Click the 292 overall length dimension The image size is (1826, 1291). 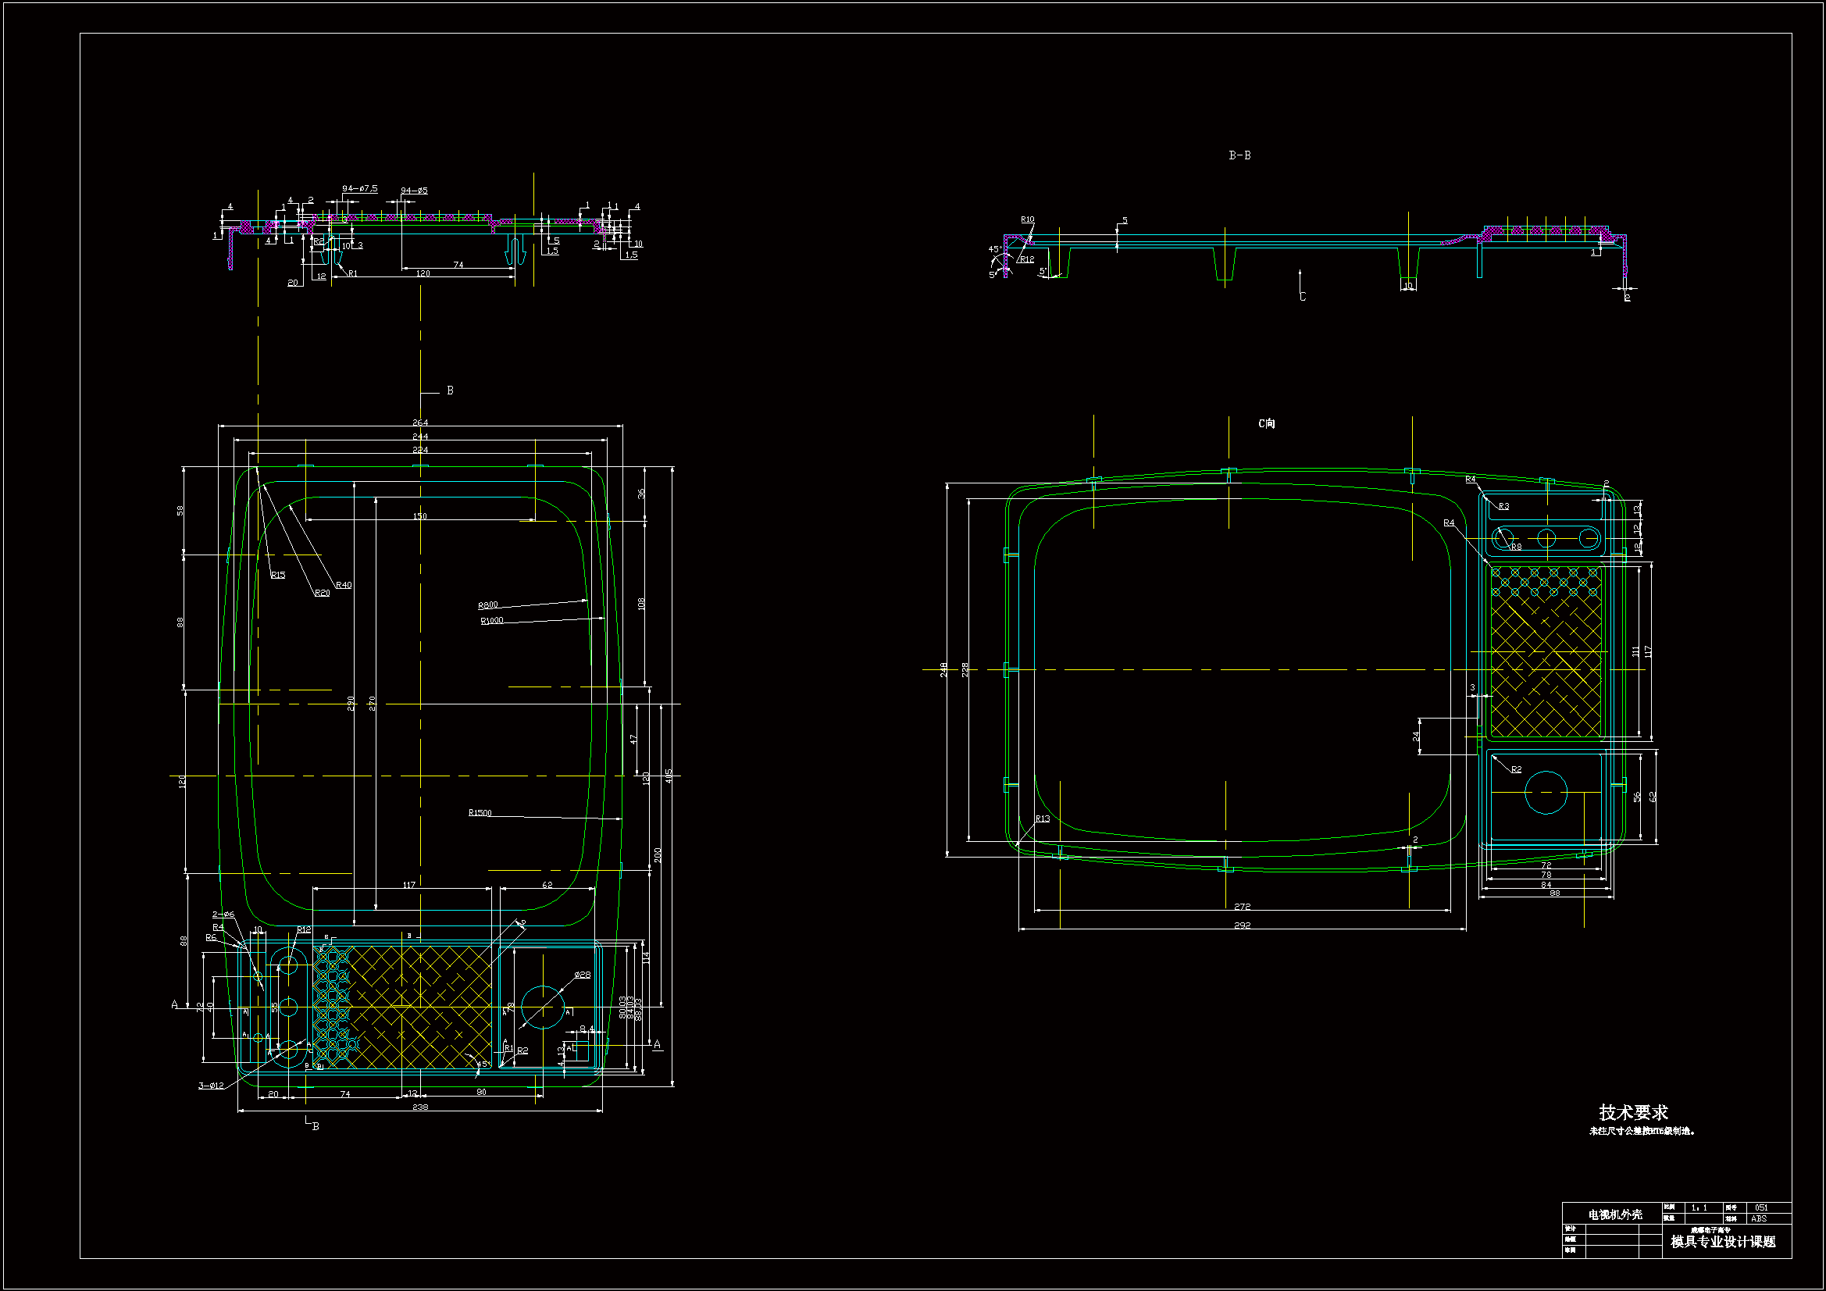[x=1242, y=925]
